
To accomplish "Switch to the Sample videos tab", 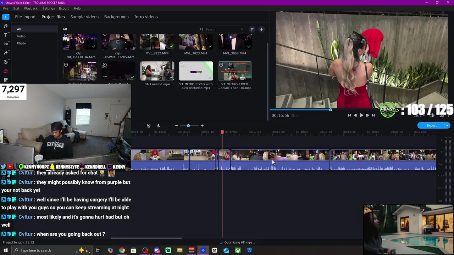I will point(84,17).
